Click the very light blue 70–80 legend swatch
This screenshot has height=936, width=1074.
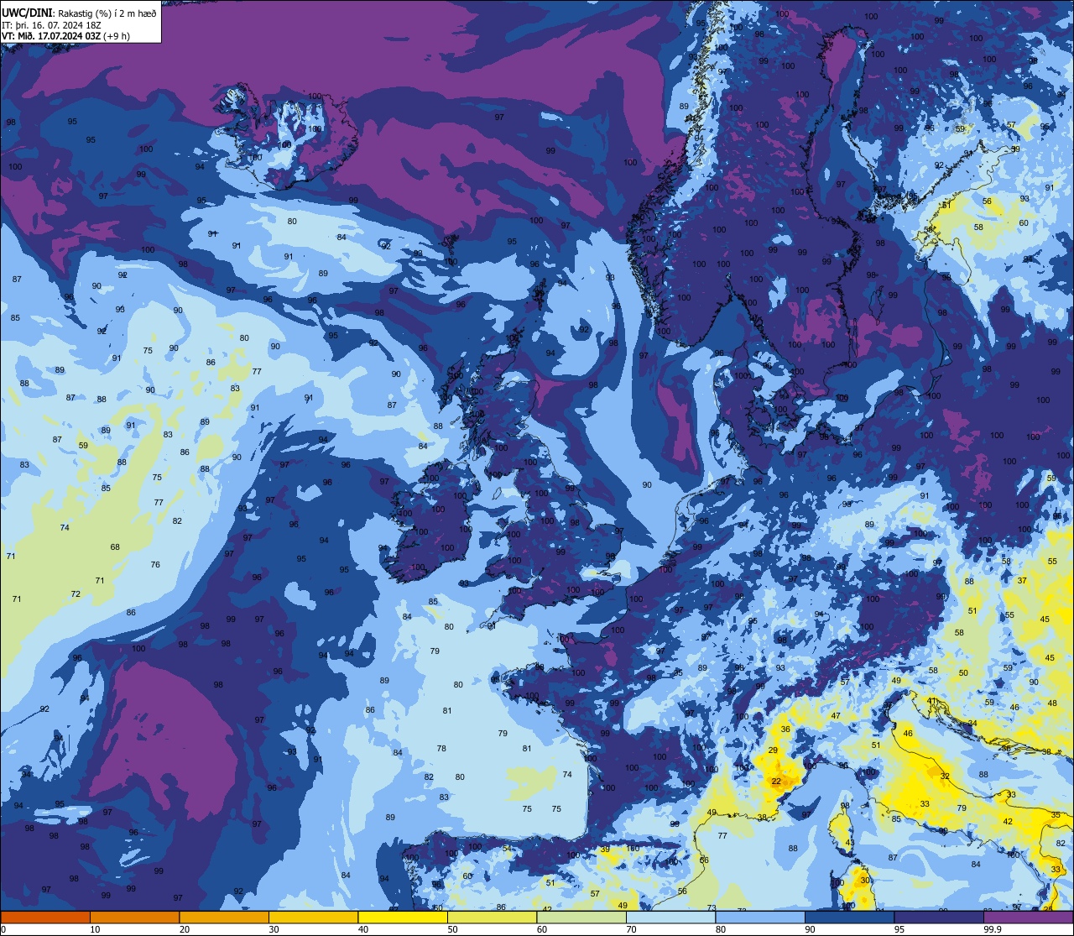(x=670, y=917)
